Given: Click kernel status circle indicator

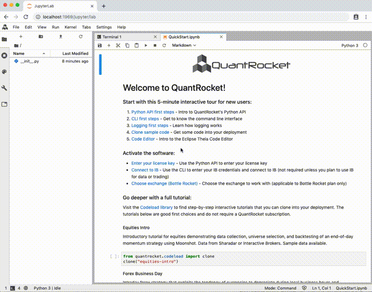Looking at the screenshot, I should [x=365, y=45].
